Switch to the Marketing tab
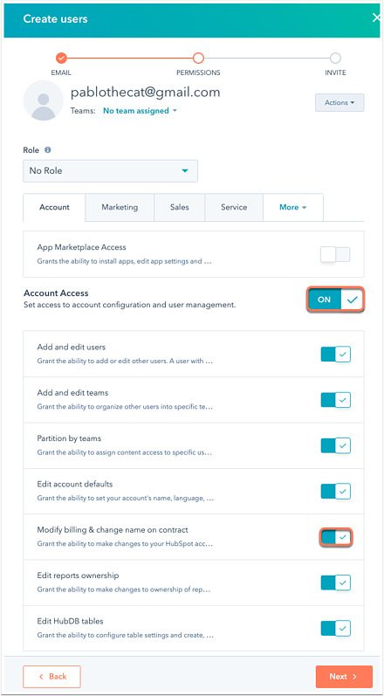The image size is (384, 696). click(x=120, y=207)
